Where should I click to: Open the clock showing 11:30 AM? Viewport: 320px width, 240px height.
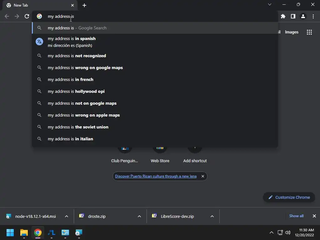point(304,232)
